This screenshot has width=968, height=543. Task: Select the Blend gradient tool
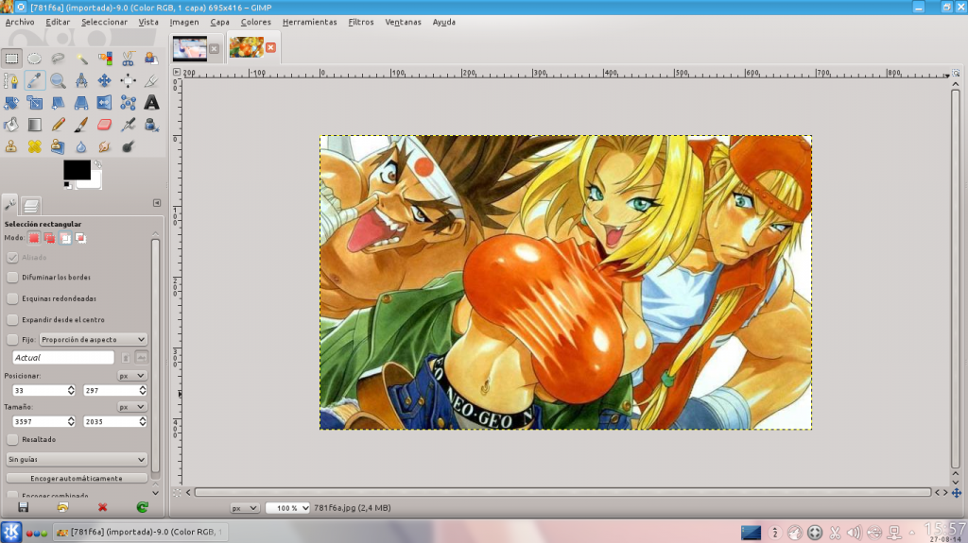[x=35, y=125]
